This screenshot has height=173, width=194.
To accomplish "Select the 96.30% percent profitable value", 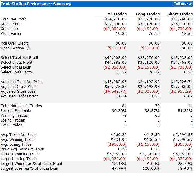I will click(x=120, y=111).
